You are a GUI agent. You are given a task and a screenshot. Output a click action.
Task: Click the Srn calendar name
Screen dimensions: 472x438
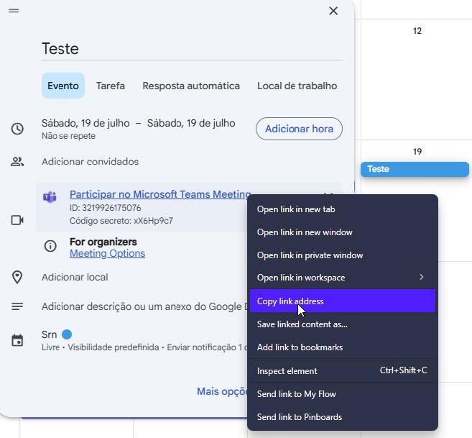[x=49, y=334]
